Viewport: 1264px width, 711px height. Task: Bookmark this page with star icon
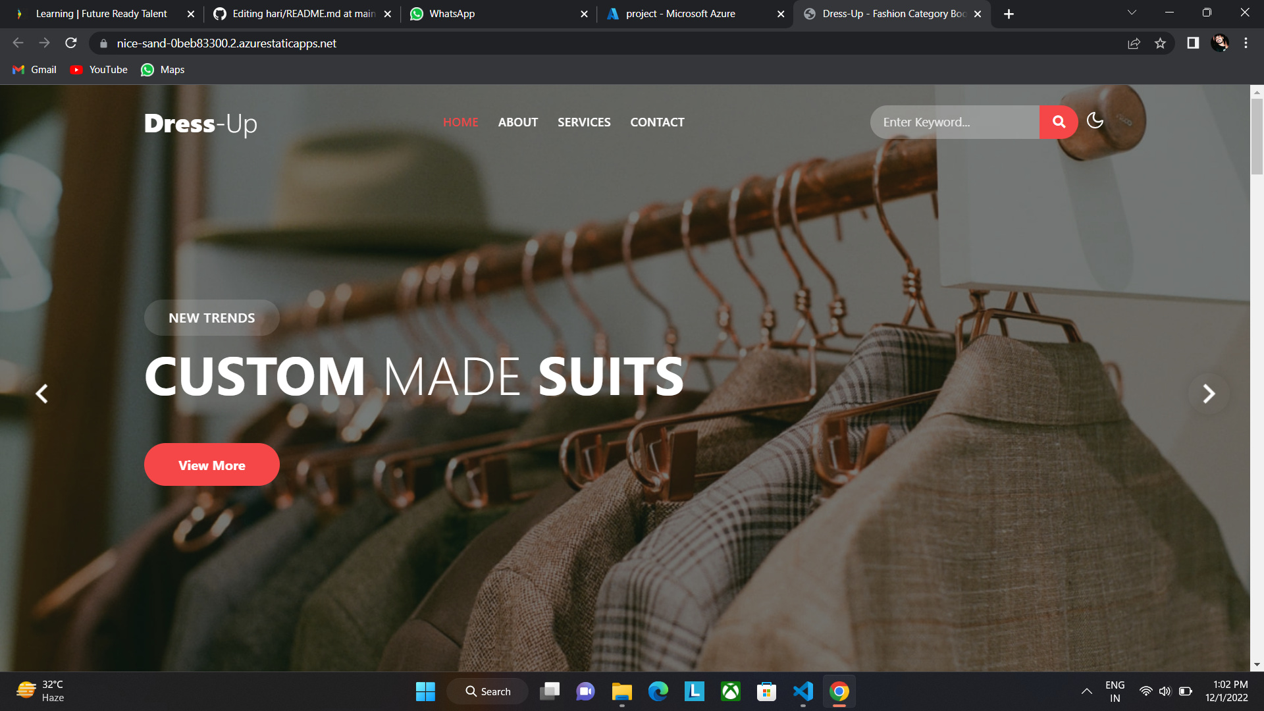tap(1160, 43)
